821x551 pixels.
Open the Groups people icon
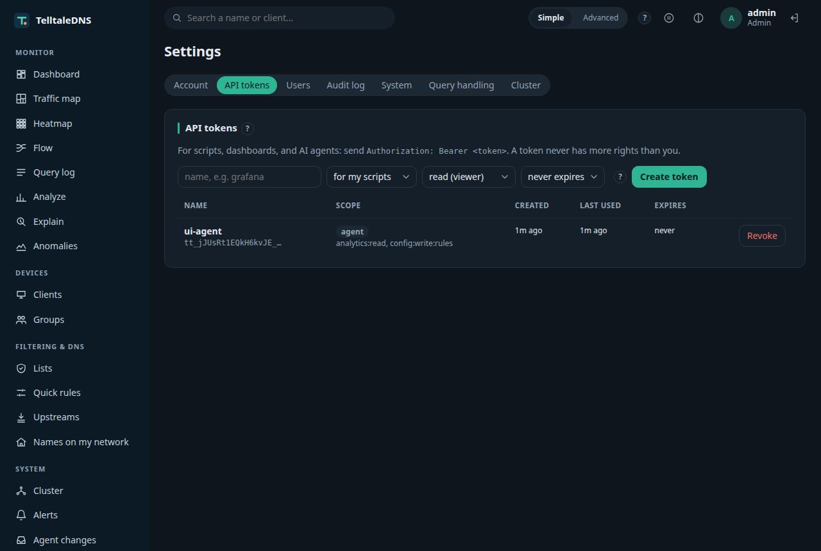pyautogui.click(x=21, y=320)
